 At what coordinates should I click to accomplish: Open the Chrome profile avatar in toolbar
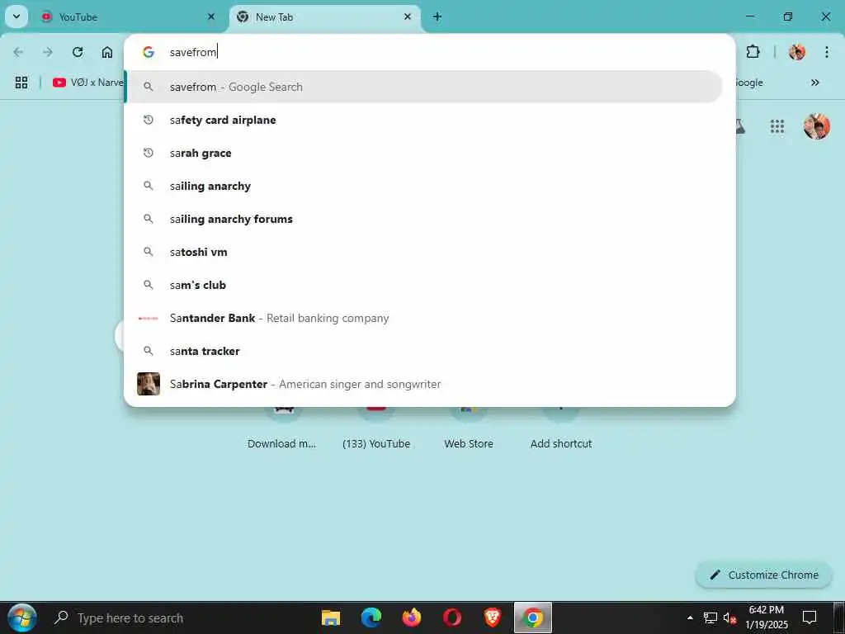797,52
